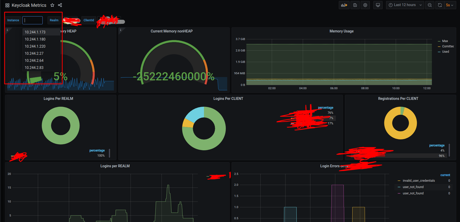Refresh the dashboard now
This screenshot has height=222, width=460.
point(440,5)
